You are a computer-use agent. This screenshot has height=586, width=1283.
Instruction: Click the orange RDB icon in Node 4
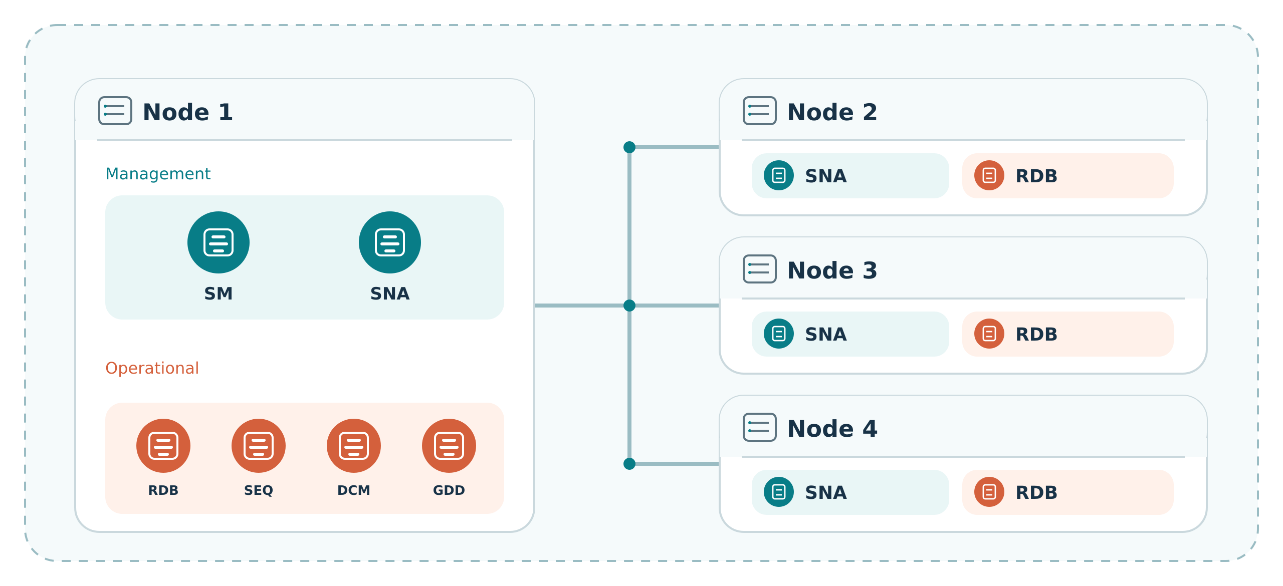(989, 492)
